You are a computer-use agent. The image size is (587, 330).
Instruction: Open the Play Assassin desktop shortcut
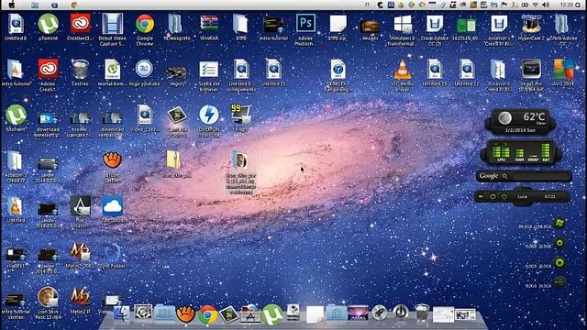80,205
